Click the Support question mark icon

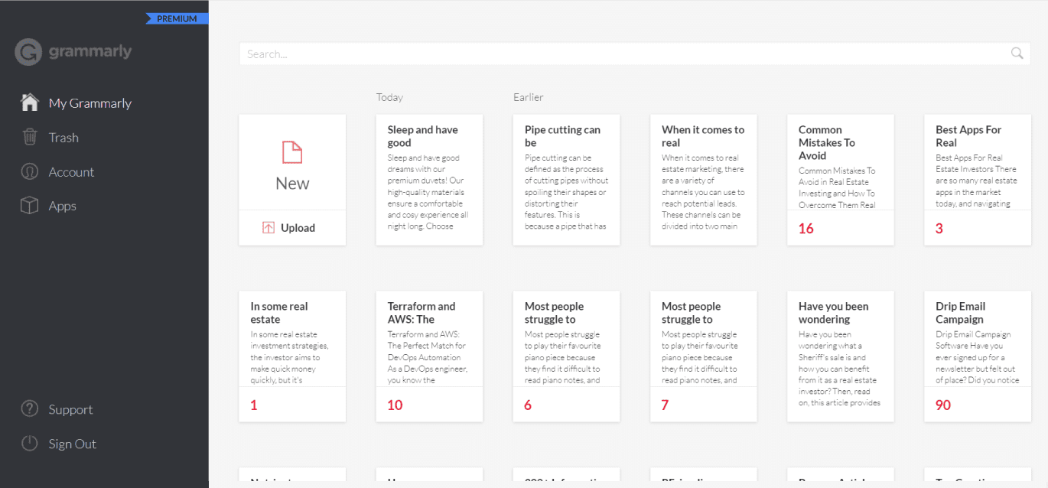29,409
